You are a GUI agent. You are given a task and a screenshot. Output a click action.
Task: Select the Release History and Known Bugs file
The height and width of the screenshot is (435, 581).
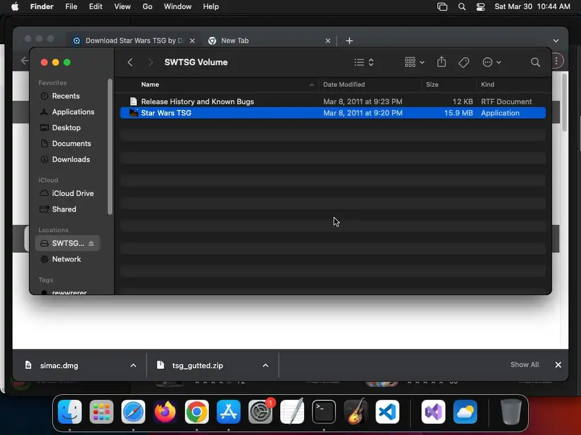pyautogui.click(x=332, y=101)
